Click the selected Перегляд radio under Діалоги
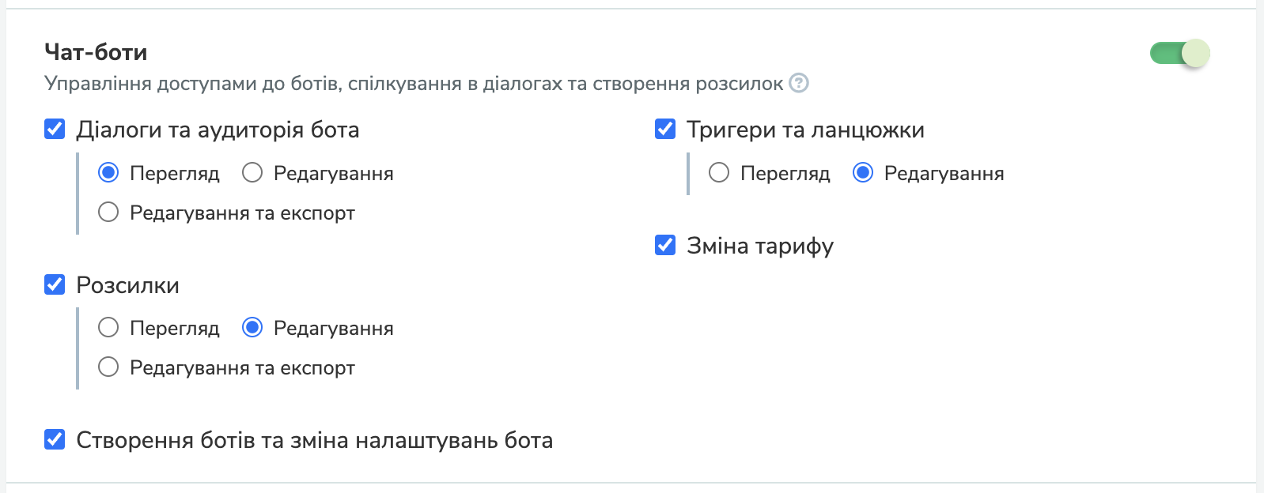Viewport: 1264px width, 493px height. 108,172
